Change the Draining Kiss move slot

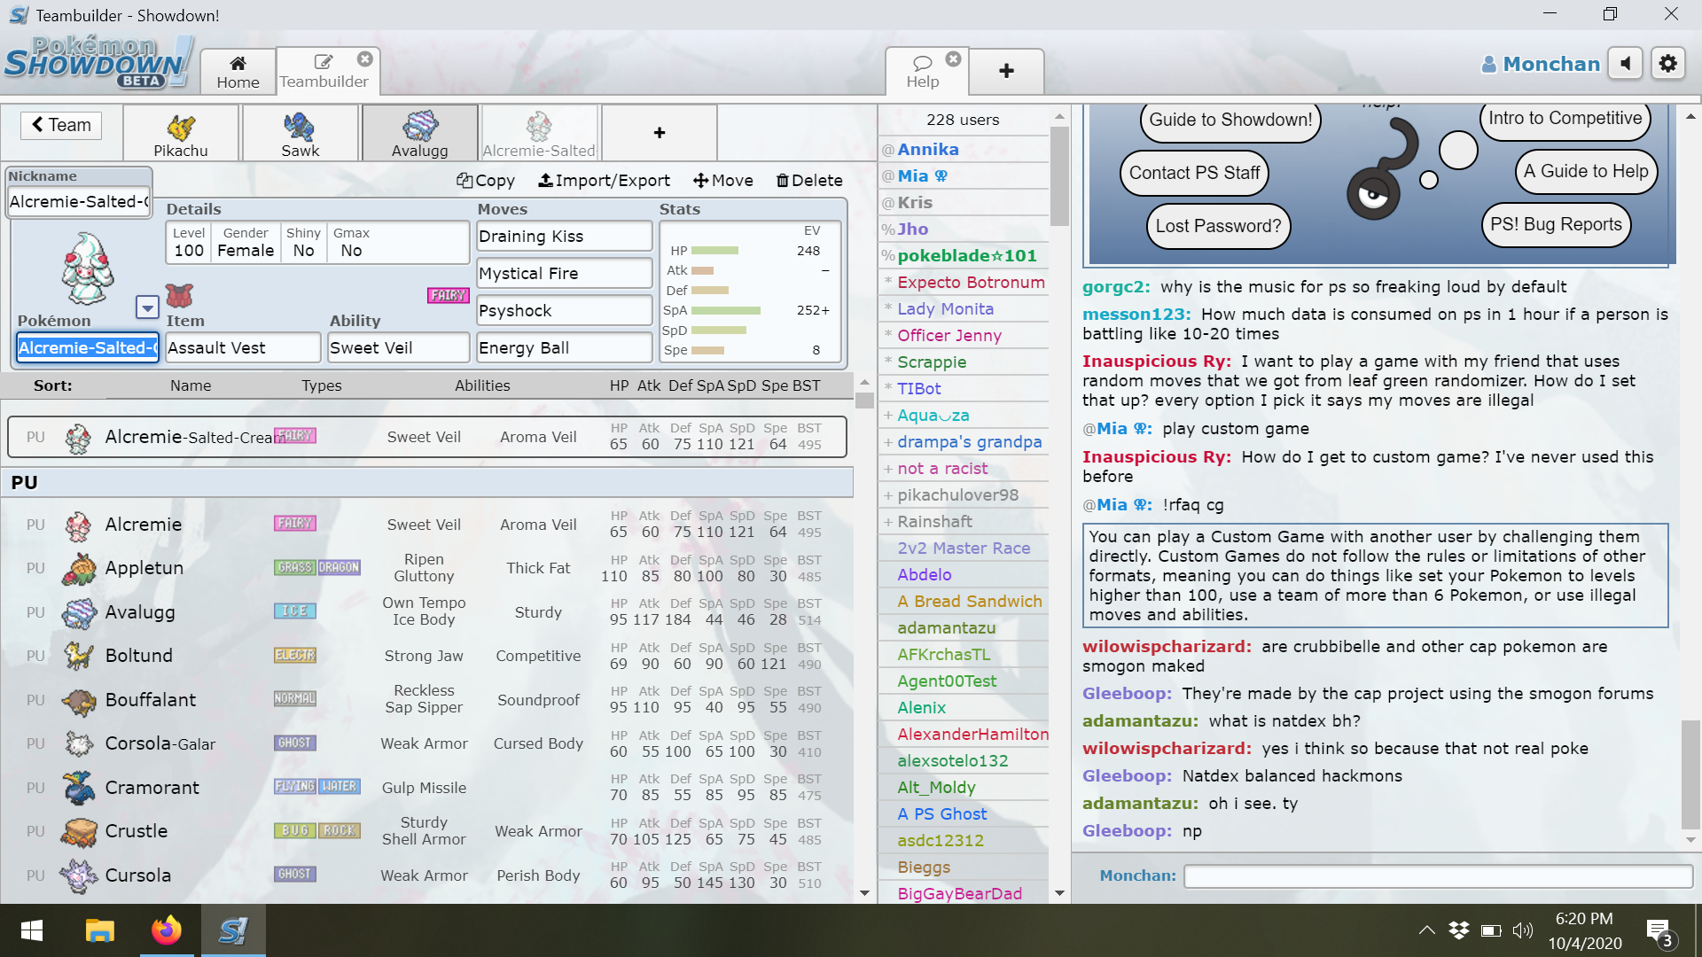(x=565, y=237)
